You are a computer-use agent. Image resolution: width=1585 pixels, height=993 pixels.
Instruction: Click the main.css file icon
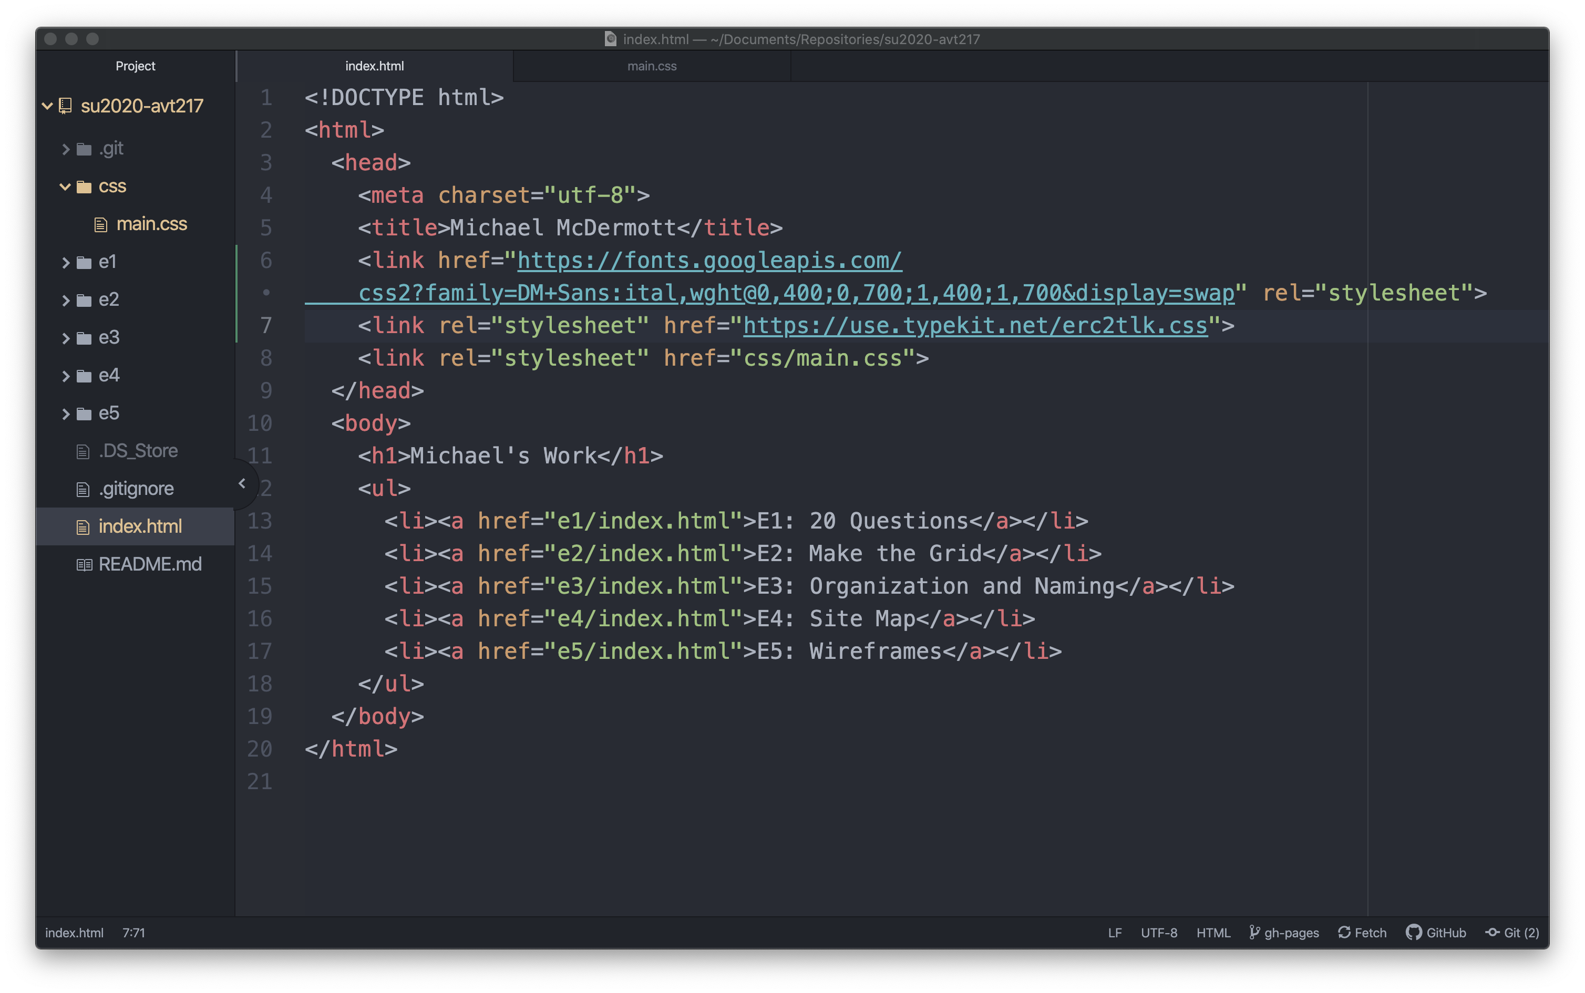point(100,225)
